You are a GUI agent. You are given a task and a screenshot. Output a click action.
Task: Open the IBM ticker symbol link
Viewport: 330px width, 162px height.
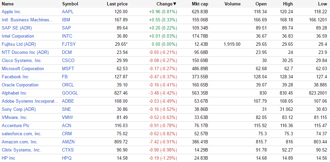tap(66, 20)
